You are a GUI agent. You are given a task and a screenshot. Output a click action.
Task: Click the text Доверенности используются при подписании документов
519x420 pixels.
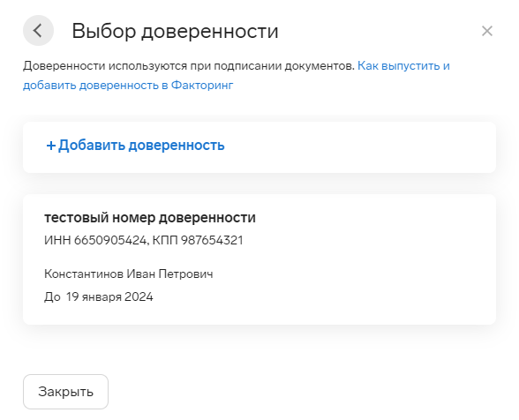pyautogui.click(x=189, y=65)
